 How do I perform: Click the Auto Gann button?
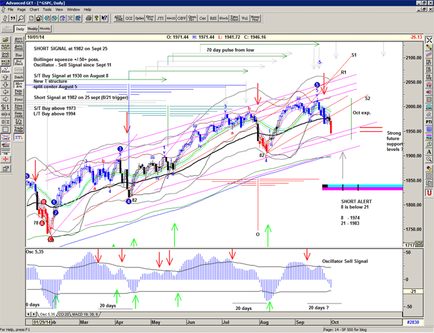pyautogui.click(x=19, y=39)
